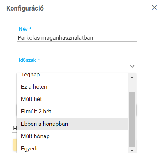Image resolution: width=164 pixels, height=153 pixels.
Task: Click the blue Név field label
Action: tap(25, 29)
